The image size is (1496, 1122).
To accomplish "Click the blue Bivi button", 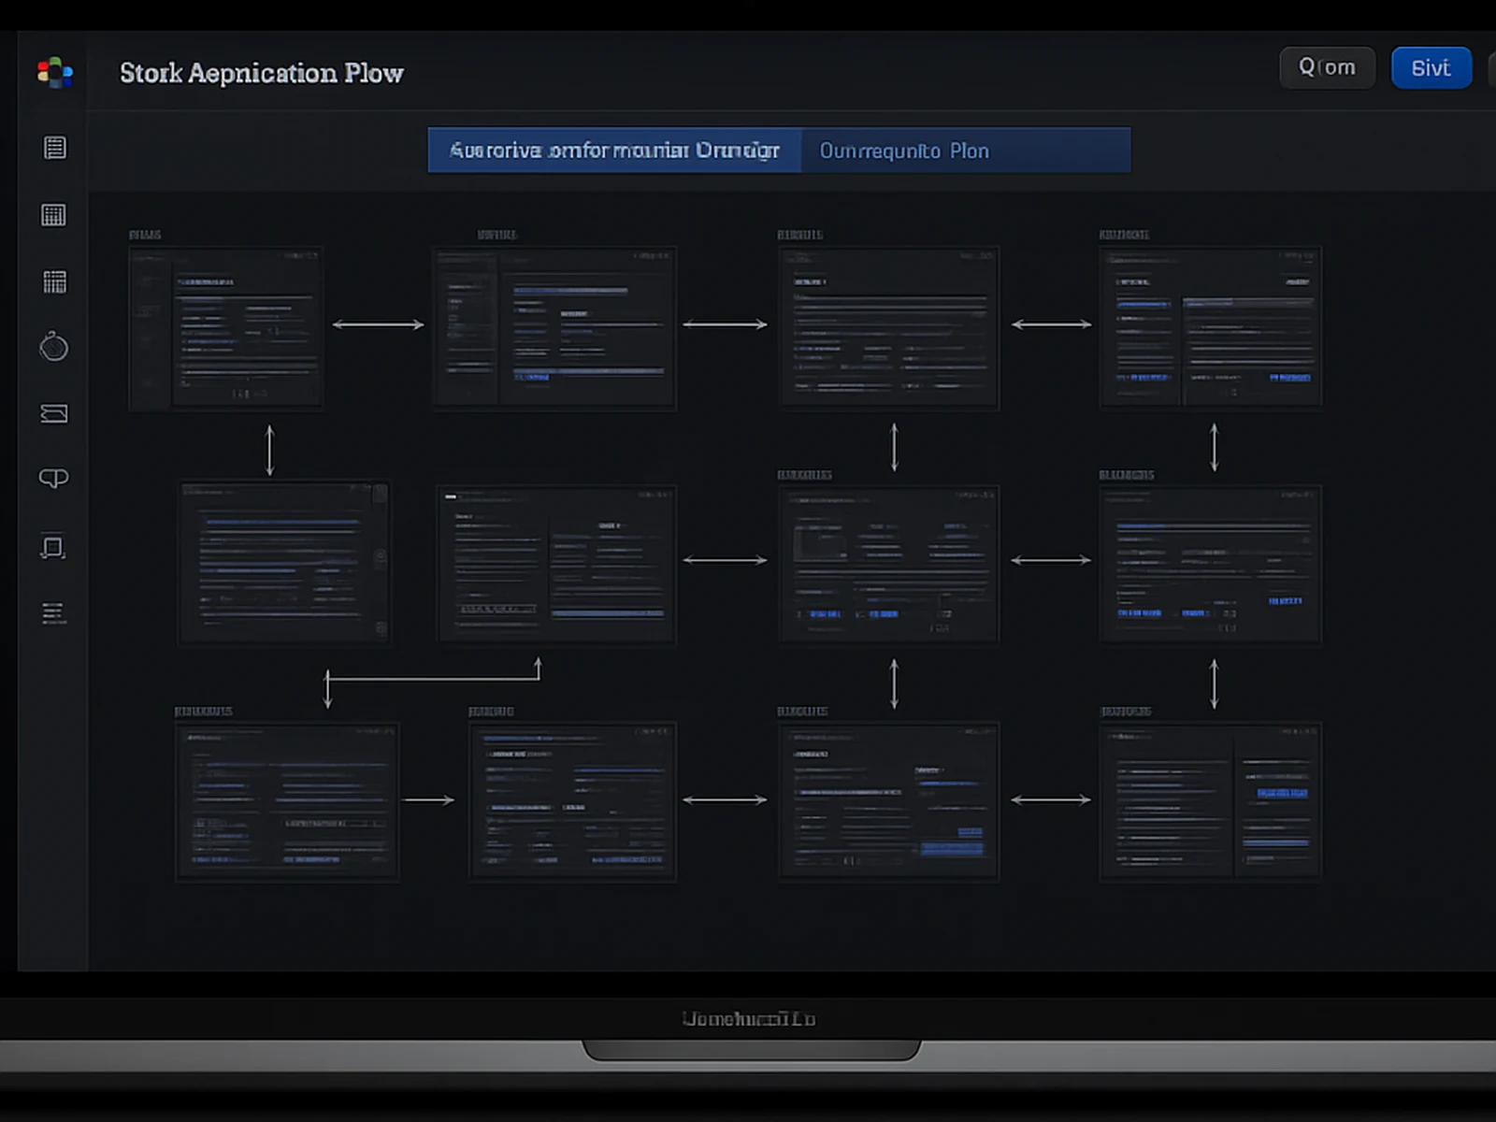I will click(1431, 68).
